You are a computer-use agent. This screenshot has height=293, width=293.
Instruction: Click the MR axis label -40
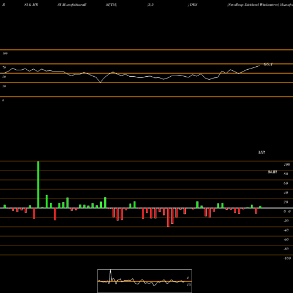[286, 230]
